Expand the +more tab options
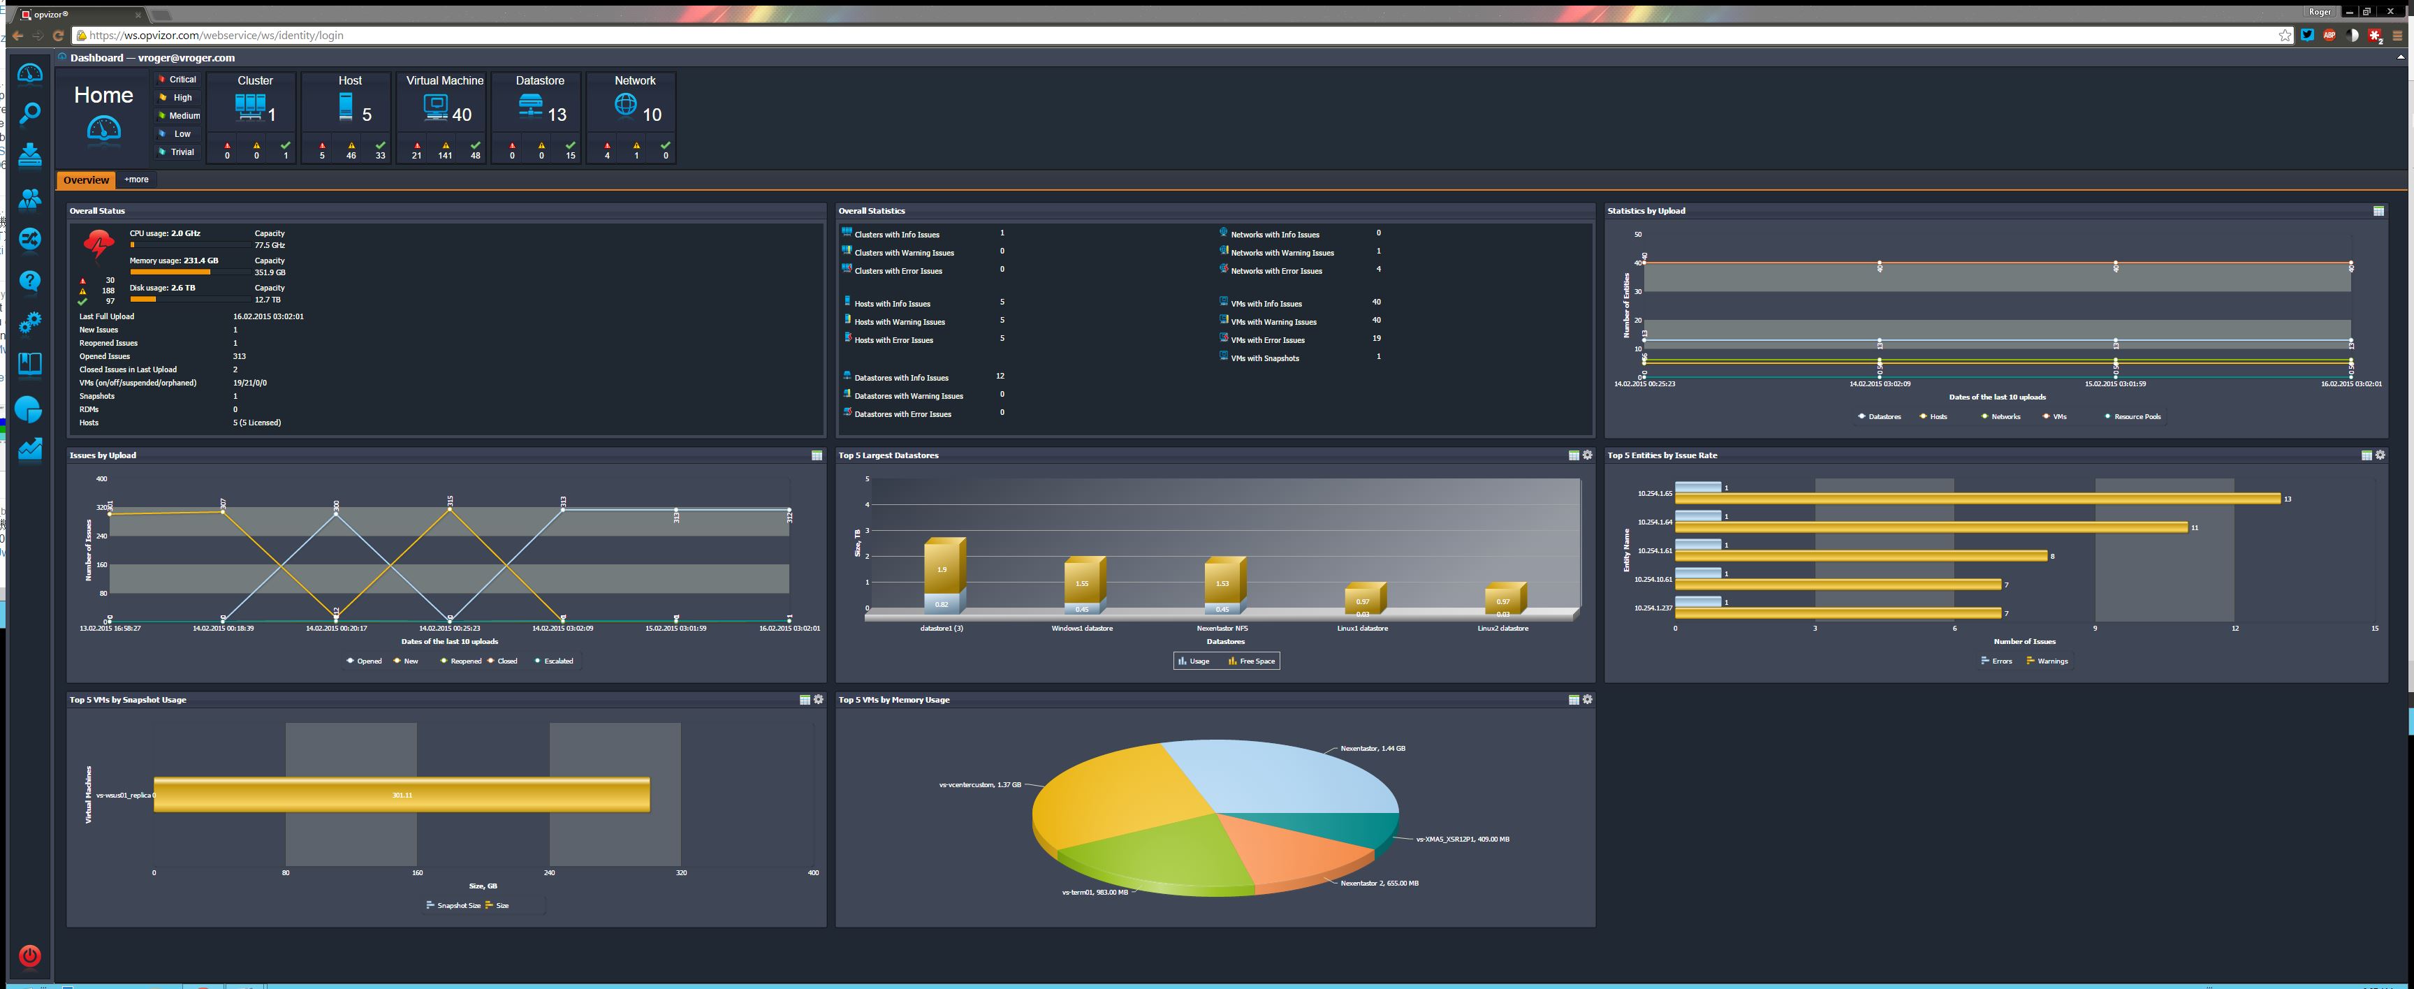 coord(136,180)
